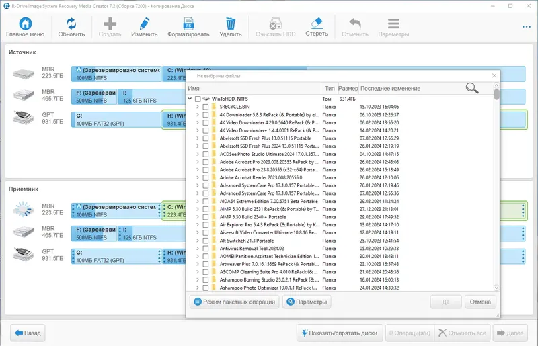Open the Главное меню home icon

[26, 24]
